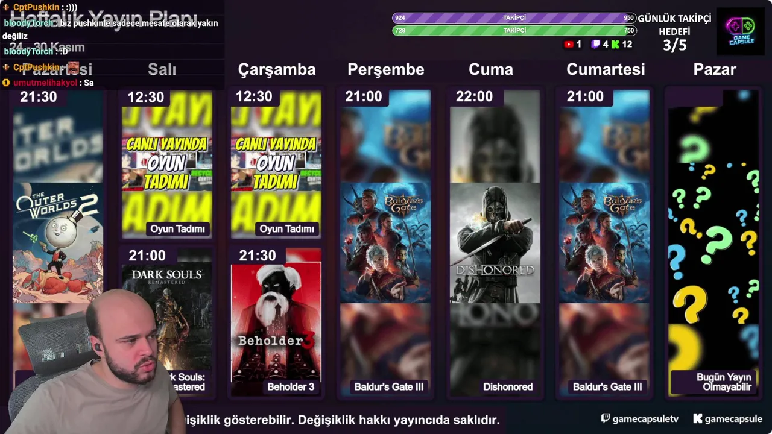Click the 21:30 time on Monday
The image size is (772, 434).
click(x=39, y=96)
